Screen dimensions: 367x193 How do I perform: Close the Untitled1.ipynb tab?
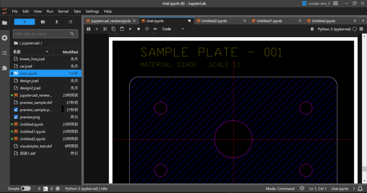[x=300, y=21]
